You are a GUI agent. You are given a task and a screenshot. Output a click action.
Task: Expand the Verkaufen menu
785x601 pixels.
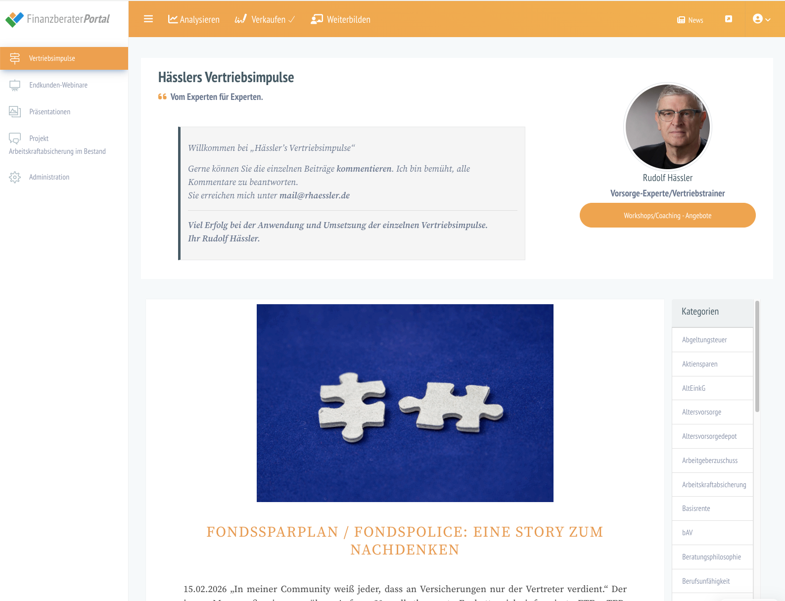(x=265, y=19)
